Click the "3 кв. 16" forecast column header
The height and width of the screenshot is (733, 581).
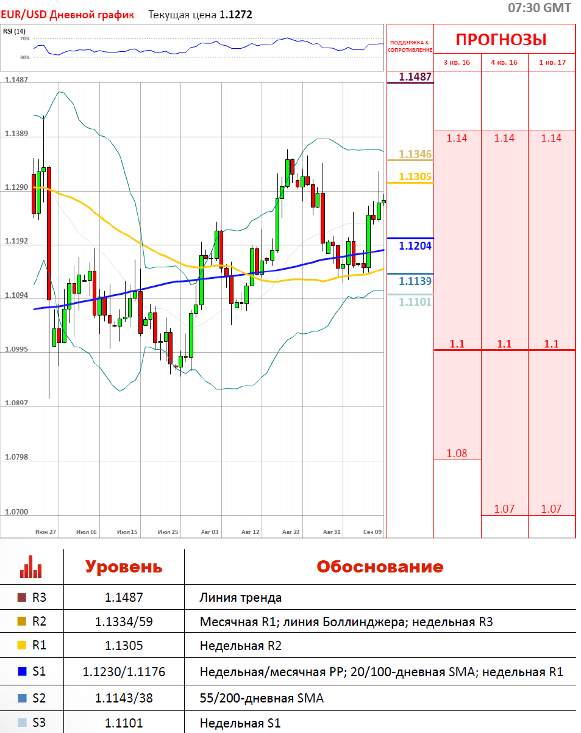tap(457, 62)
